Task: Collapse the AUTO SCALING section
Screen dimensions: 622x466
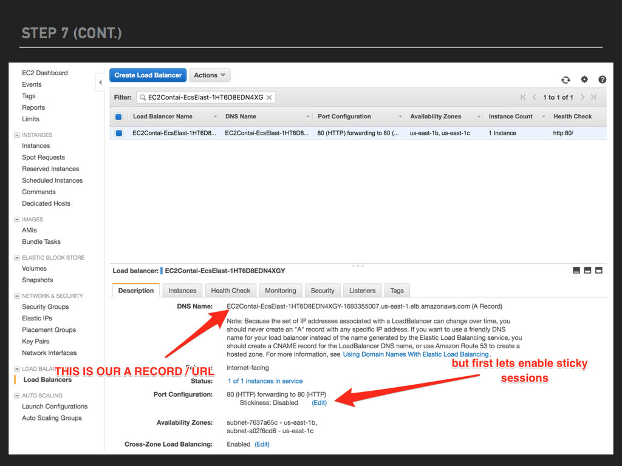Action: (x=16, y=396)
